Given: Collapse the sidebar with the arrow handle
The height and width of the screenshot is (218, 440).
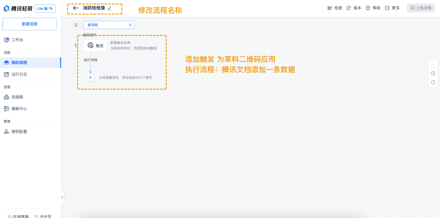Looking at the screenshot, I should (x=62, y=197).
